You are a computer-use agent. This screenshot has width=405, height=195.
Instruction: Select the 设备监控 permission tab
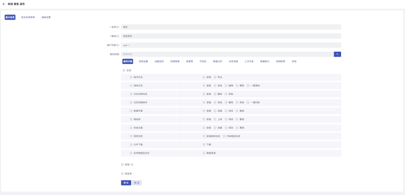coord(159,61)
